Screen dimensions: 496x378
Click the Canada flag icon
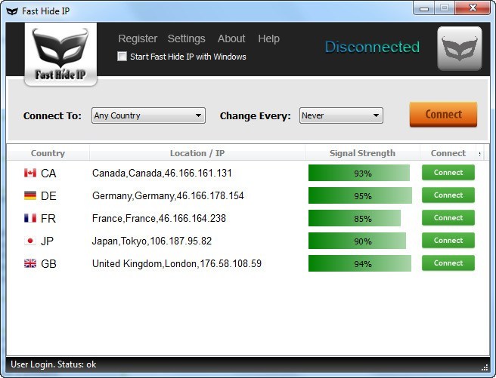30,173
